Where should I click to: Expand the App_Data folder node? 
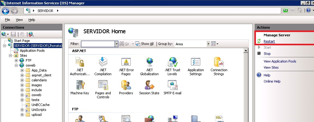click(x=22, y=70)
